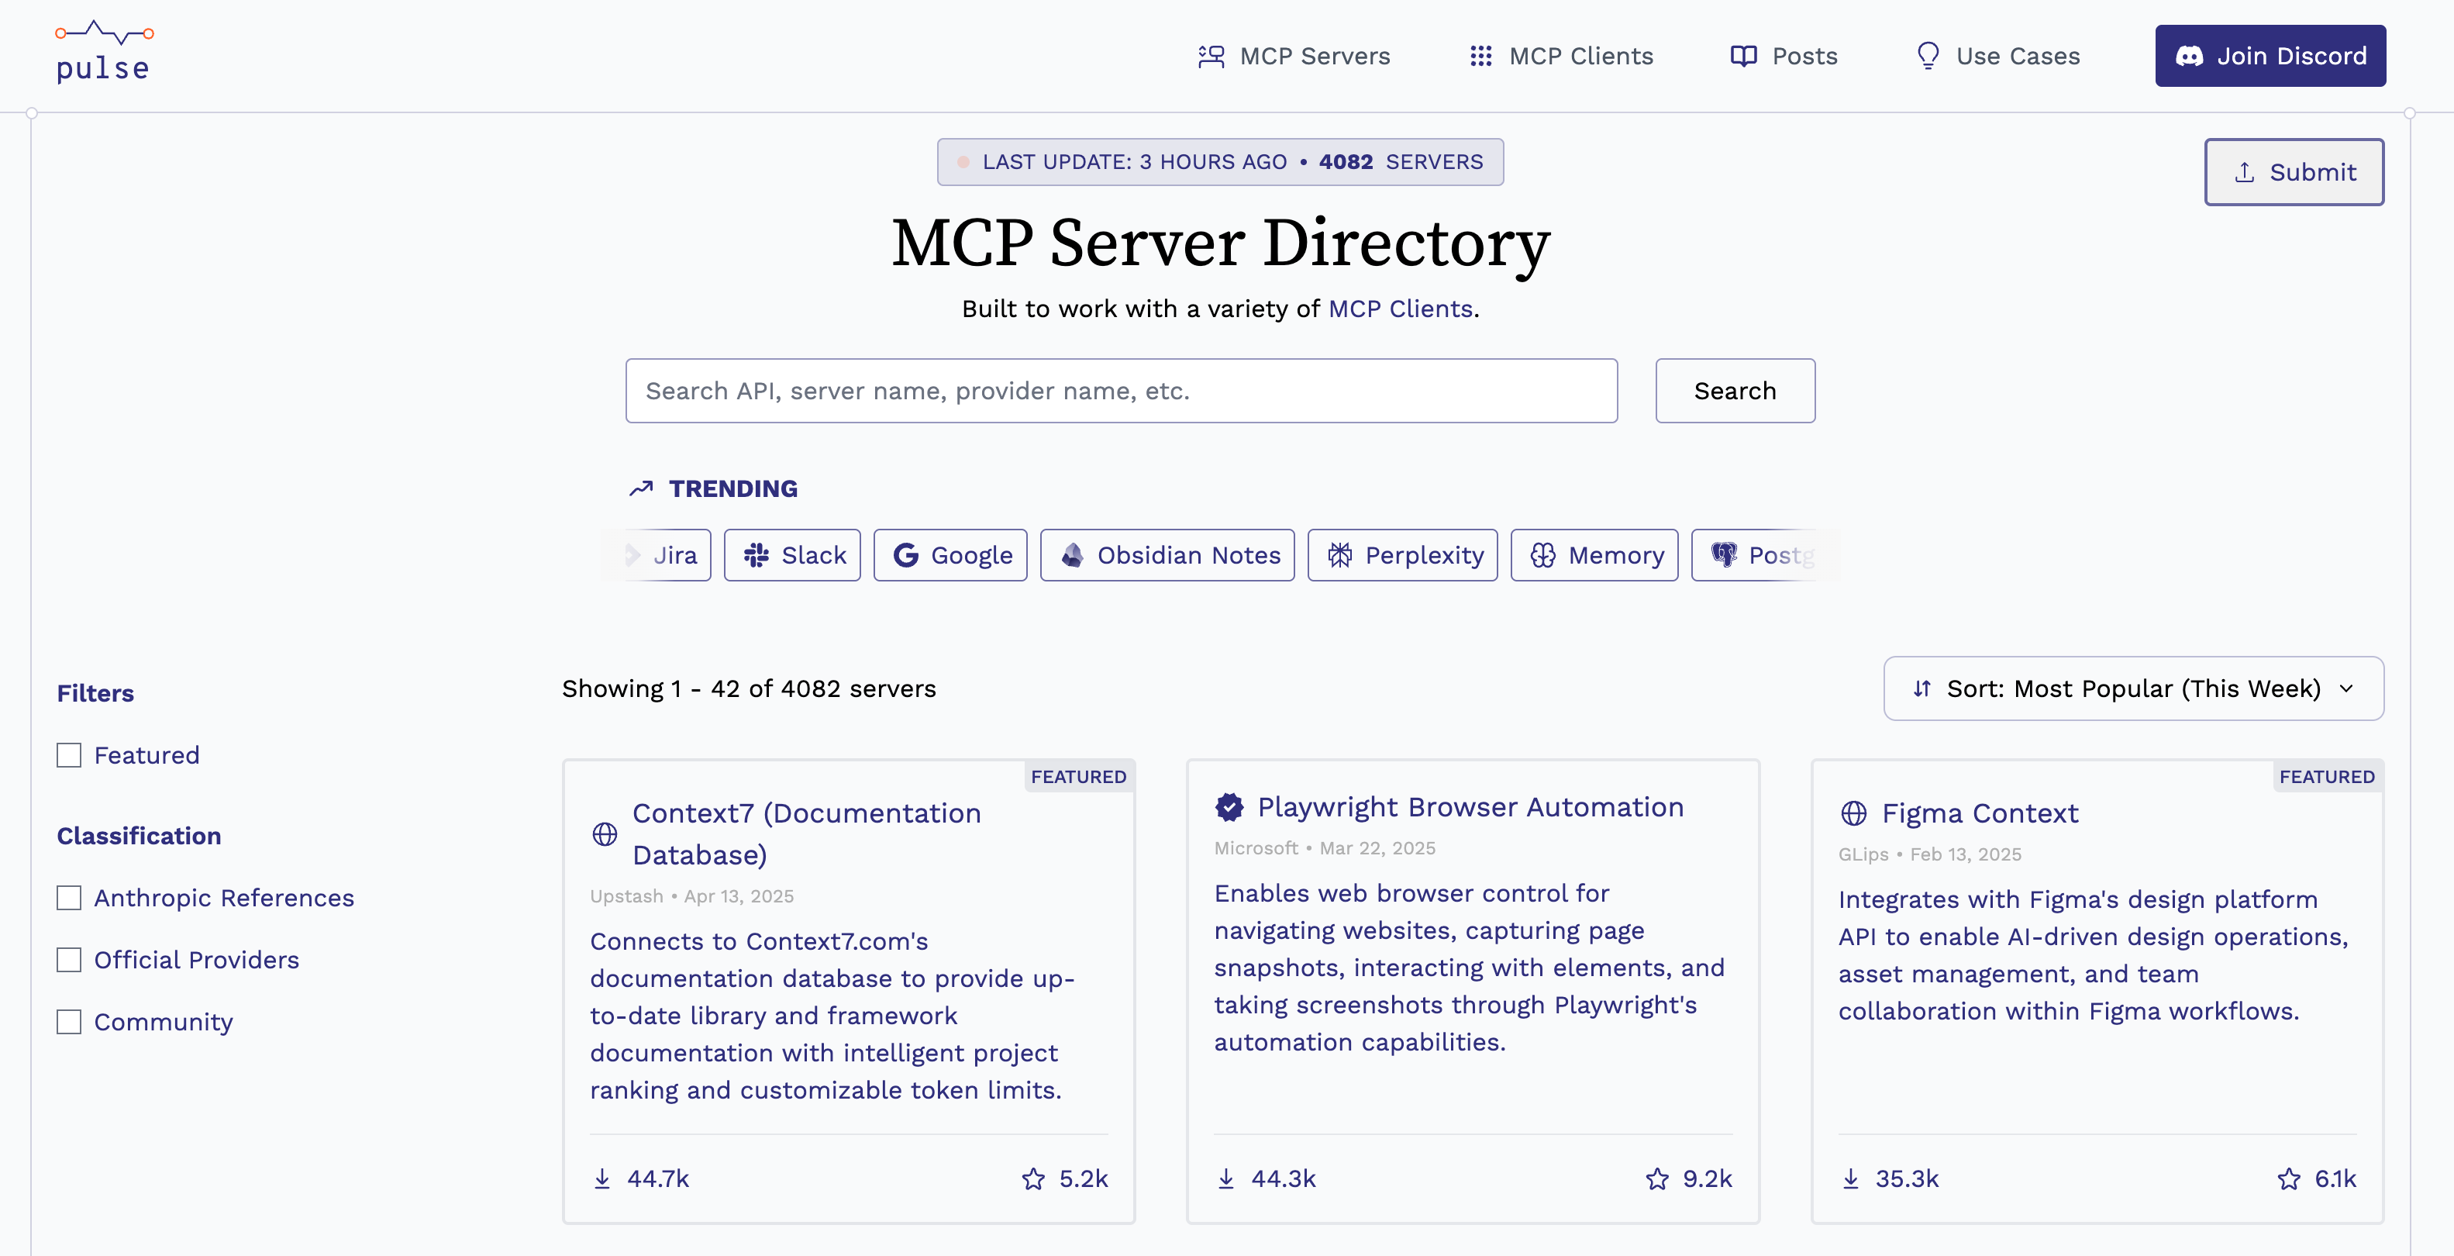Click the Memory brain icon
The image size is (2454, 1256).
[1543, 556]
